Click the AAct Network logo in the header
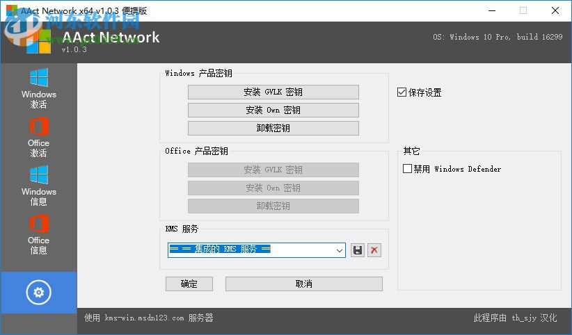Screen dimensions: 572x335 (38, 41)
